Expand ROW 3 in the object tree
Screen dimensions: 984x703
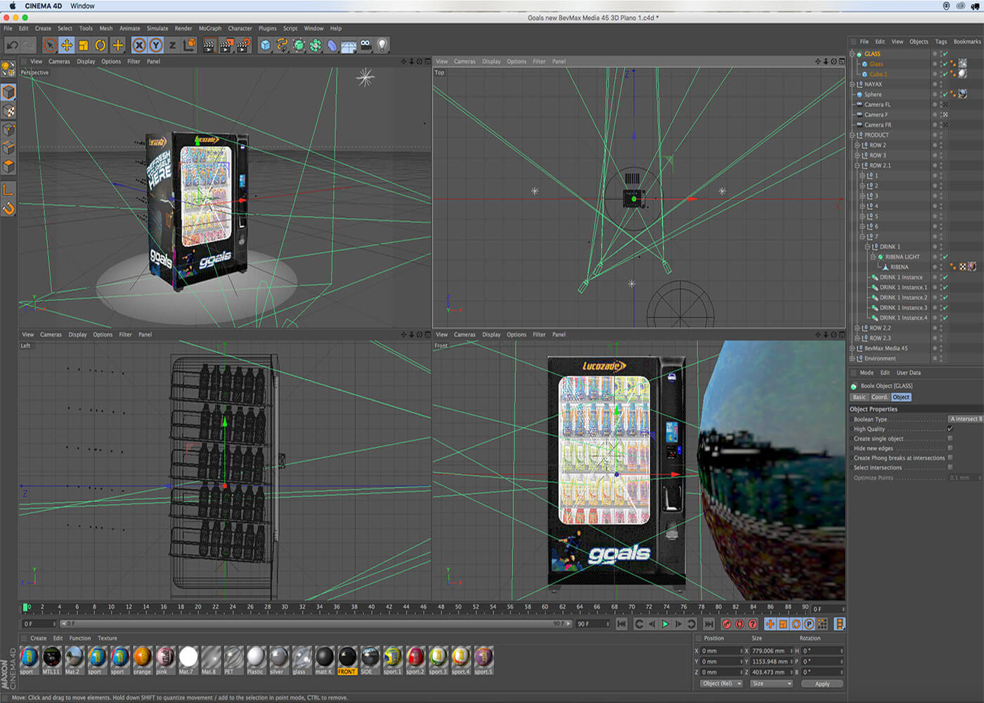click(x=857, y=155)
